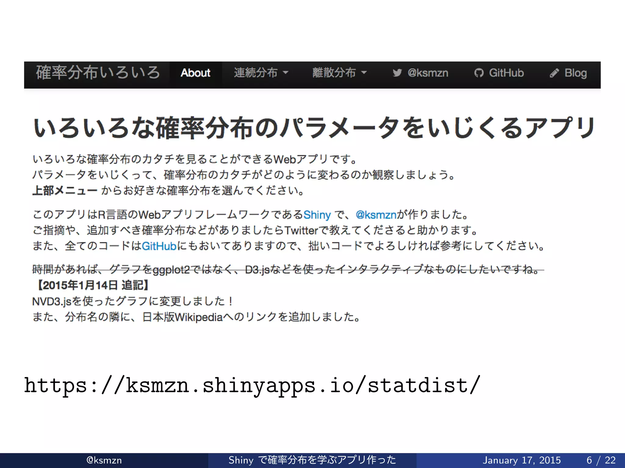
Task: Click the sentence mentioning Twitterで教えて
Action: 255,230
